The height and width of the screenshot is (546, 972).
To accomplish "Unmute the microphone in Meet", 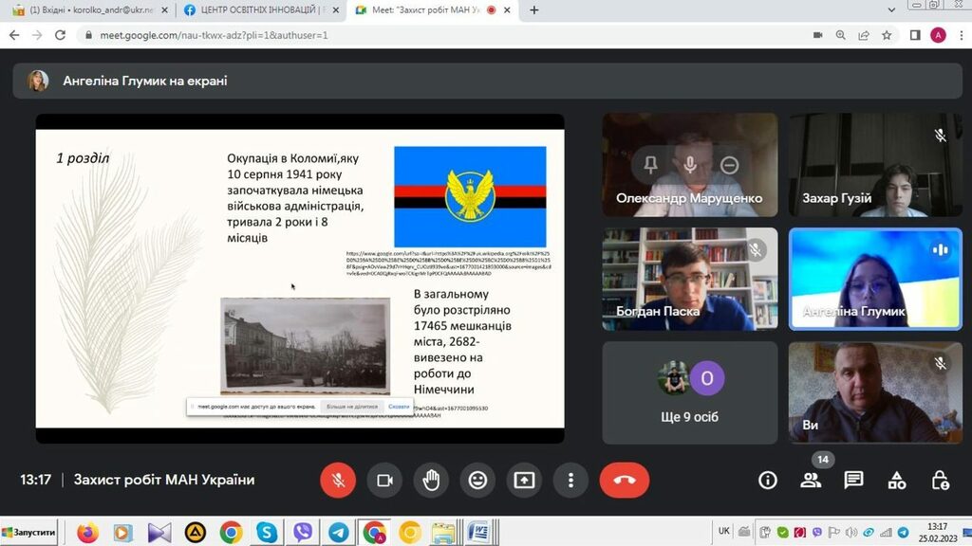I will coord(337,481).
